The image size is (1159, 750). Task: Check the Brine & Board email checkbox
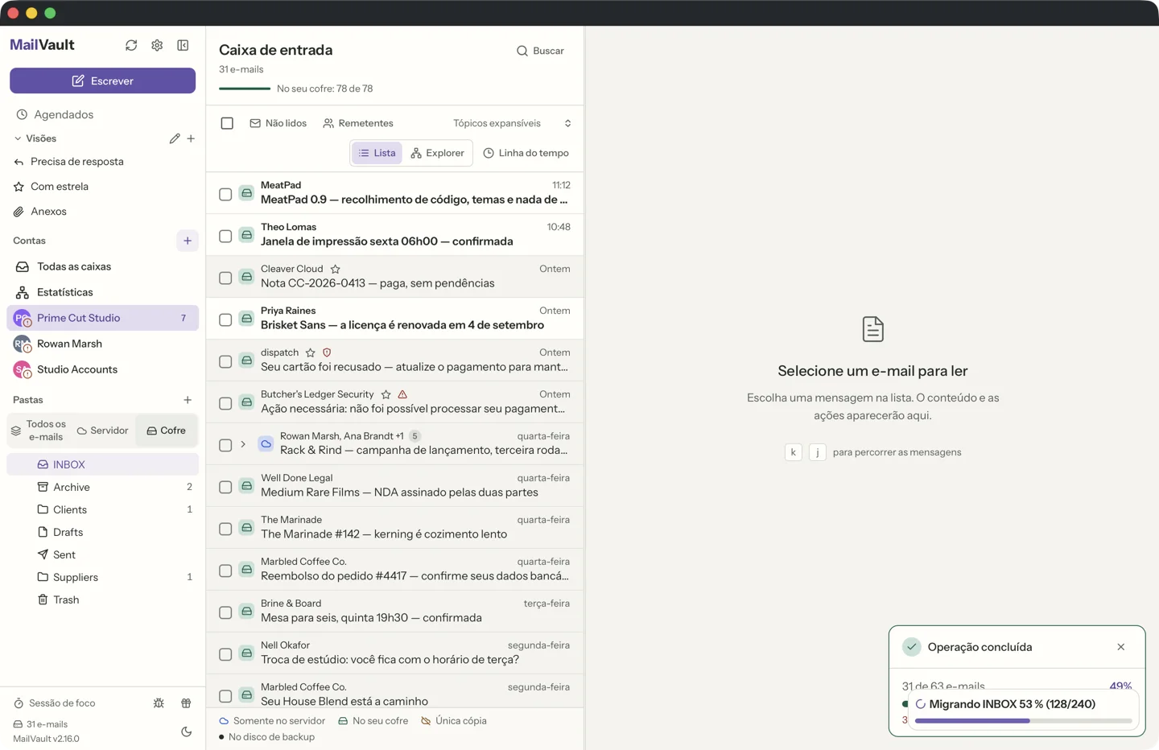coord(225,612)
